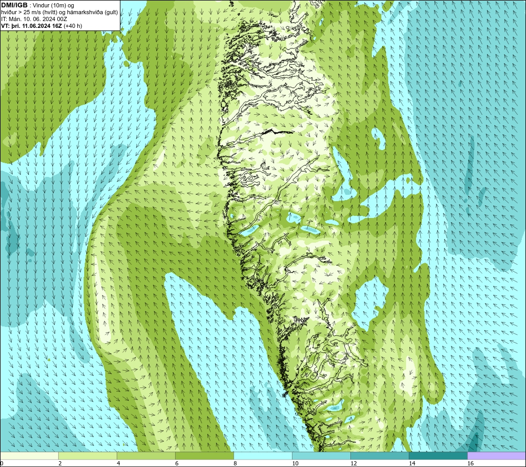
Task: Click the '(+40 h)' forecast offset text
Action: 73,26
